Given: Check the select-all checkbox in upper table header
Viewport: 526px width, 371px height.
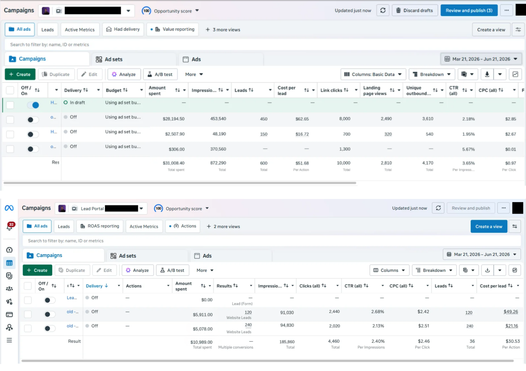Looking at the screenshot, I should click(10, 90).
